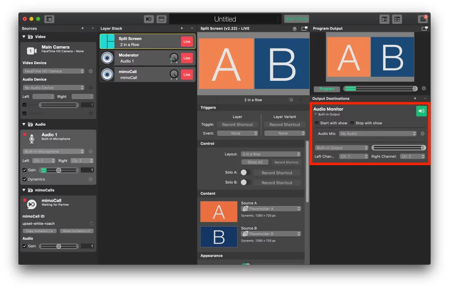Toggle Live on Split Screen layer
This screenshot has width=449, height=289.
pyautogui.click(x=187, y=41)
